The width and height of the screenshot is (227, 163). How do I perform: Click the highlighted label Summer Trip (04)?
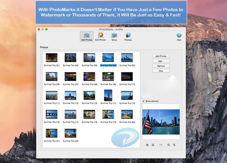click(x=109, y=66)
